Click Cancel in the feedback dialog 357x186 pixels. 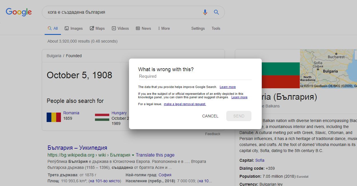point(210,116)
